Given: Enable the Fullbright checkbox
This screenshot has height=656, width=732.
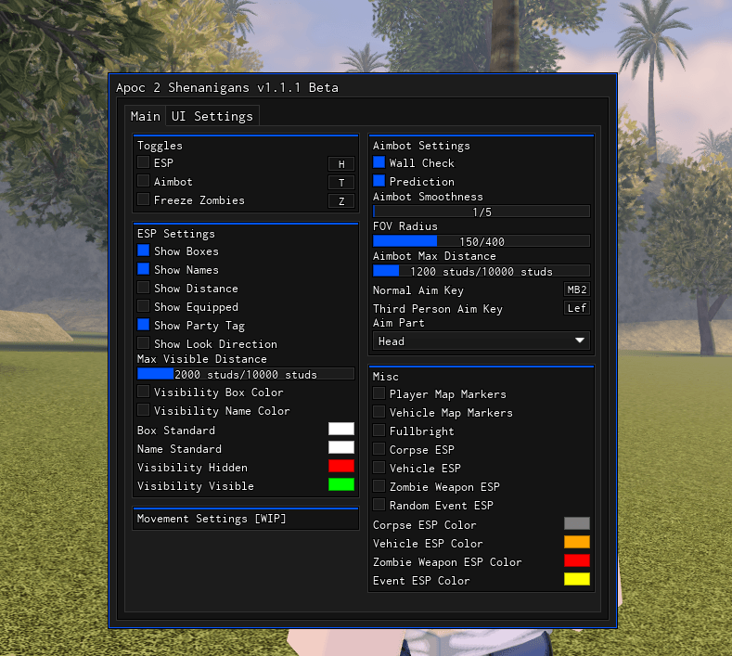Looking at the screenshot, I should (379, 431).
